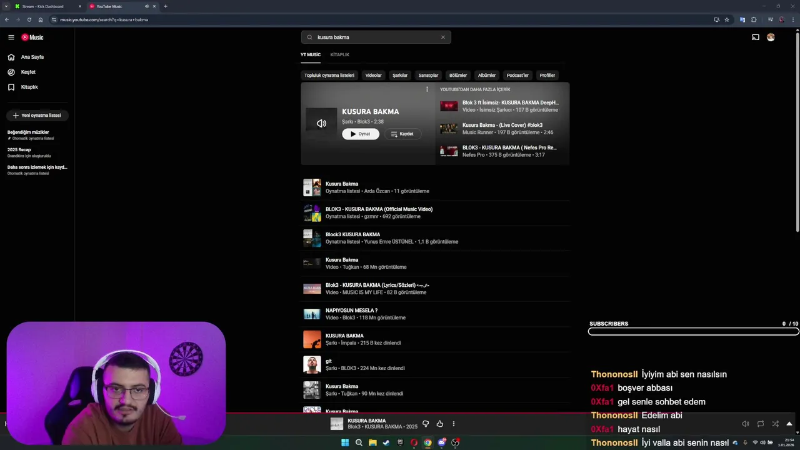800x450 pixels.
Task: Reload the page in Chrome
Action: [29, 19]
